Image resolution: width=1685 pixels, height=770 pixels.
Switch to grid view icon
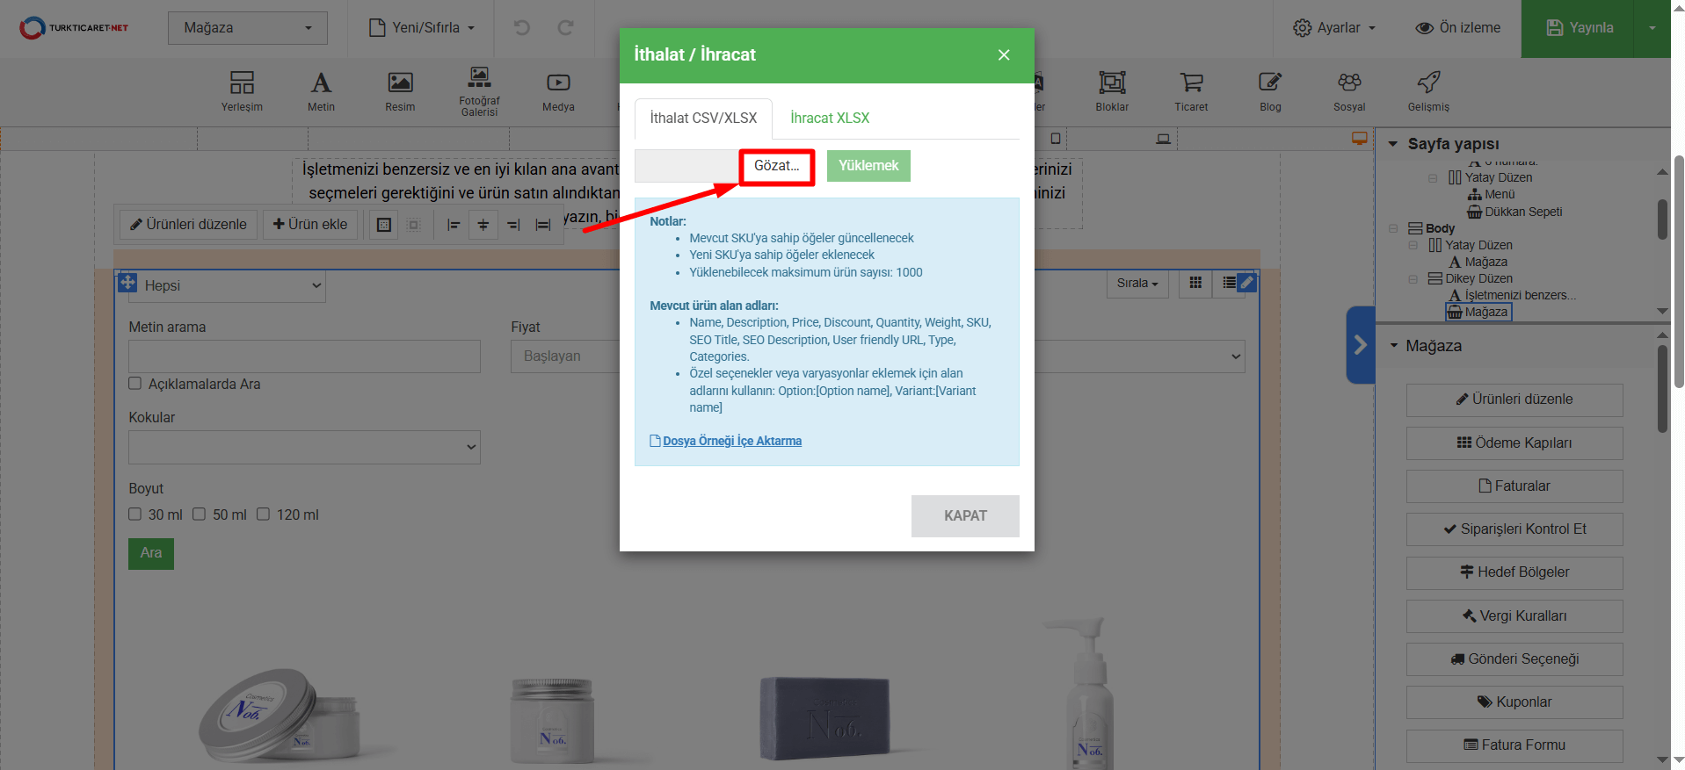click(x=1195, y=283)
